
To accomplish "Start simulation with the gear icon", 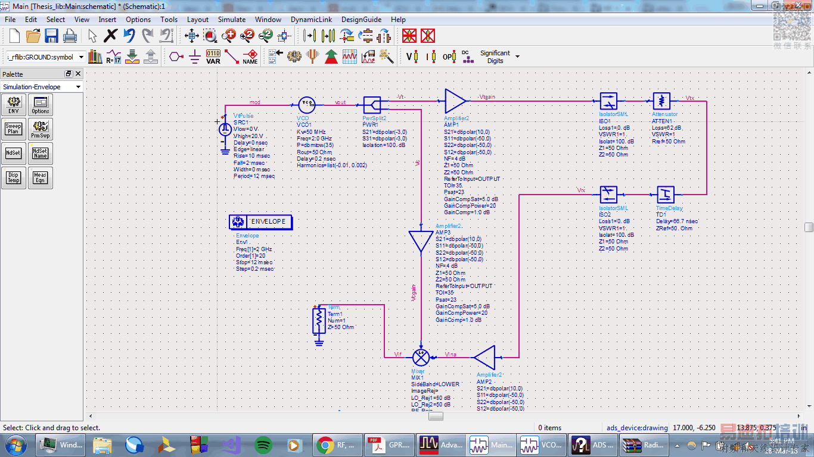I will point(294,57).
